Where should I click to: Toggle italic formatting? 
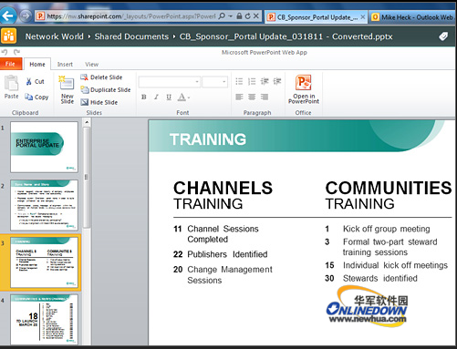[156, 98]
